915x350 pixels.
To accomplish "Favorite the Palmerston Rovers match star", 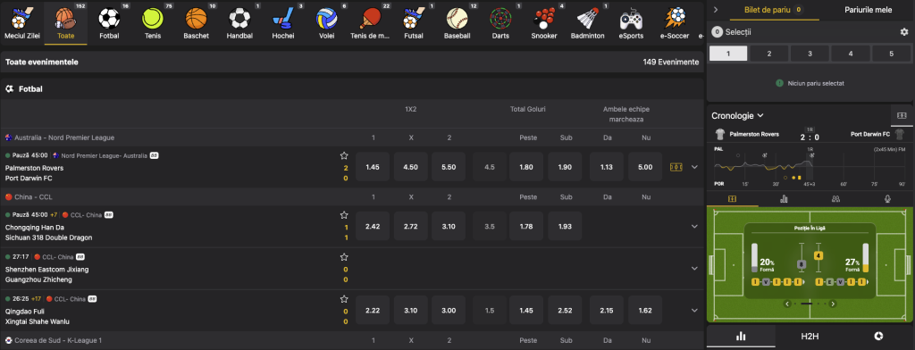I will [x=344, y=155].
